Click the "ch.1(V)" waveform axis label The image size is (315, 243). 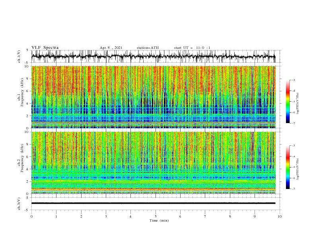pyautogui.click(x=19, y=56)
